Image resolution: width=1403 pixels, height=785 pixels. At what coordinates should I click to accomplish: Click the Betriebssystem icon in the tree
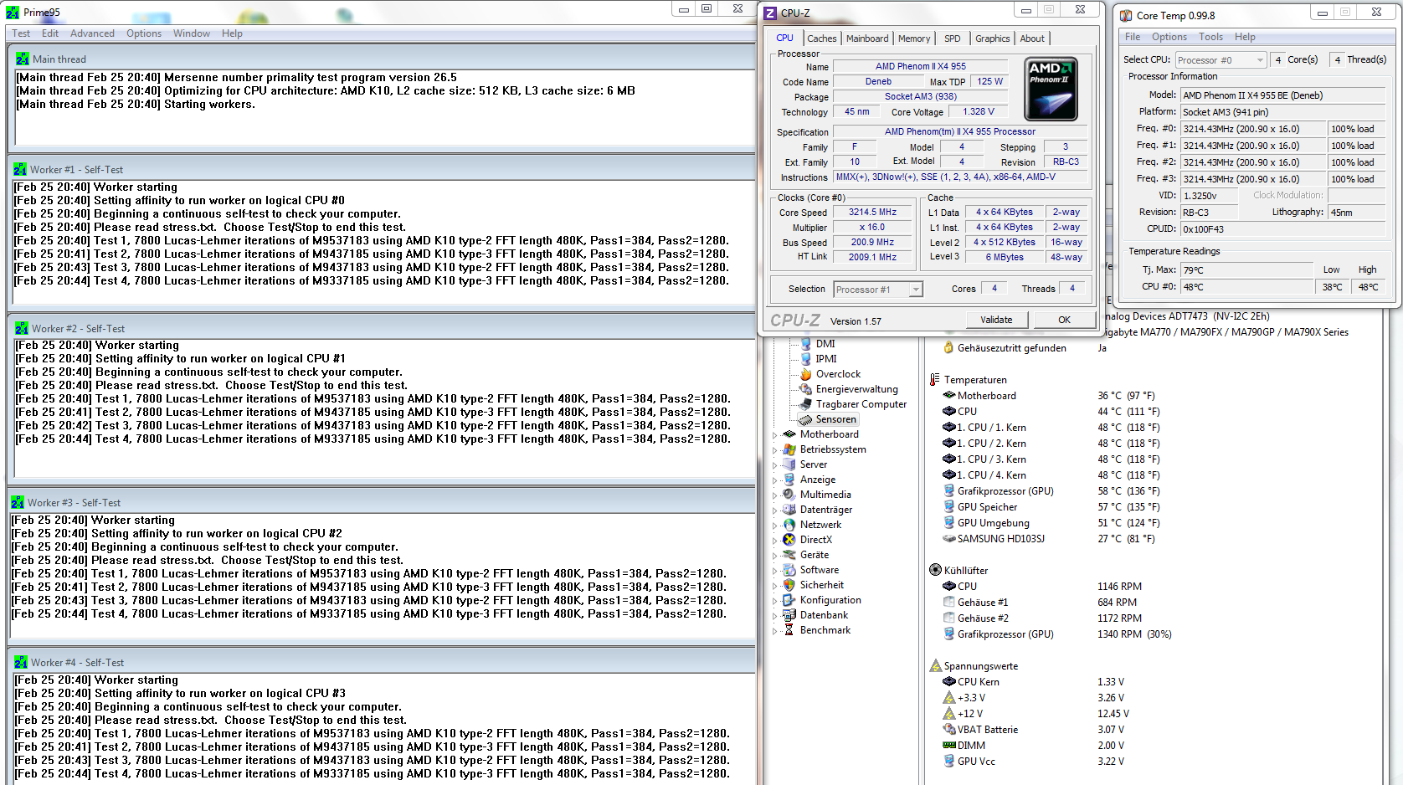tap(789, 449)
